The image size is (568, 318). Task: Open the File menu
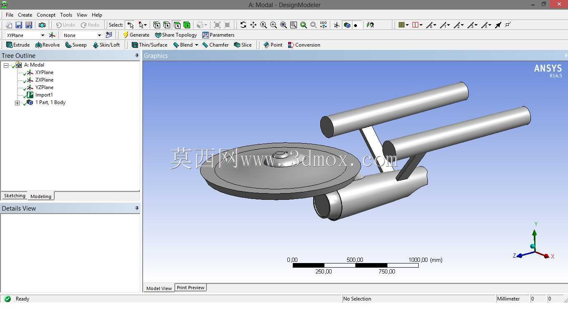click(10, 15)
